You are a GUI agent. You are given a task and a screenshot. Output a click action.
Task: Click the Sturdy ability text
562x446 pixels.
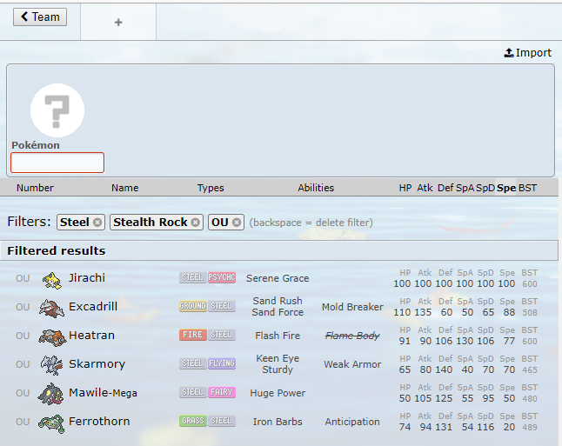pos(278,369)
